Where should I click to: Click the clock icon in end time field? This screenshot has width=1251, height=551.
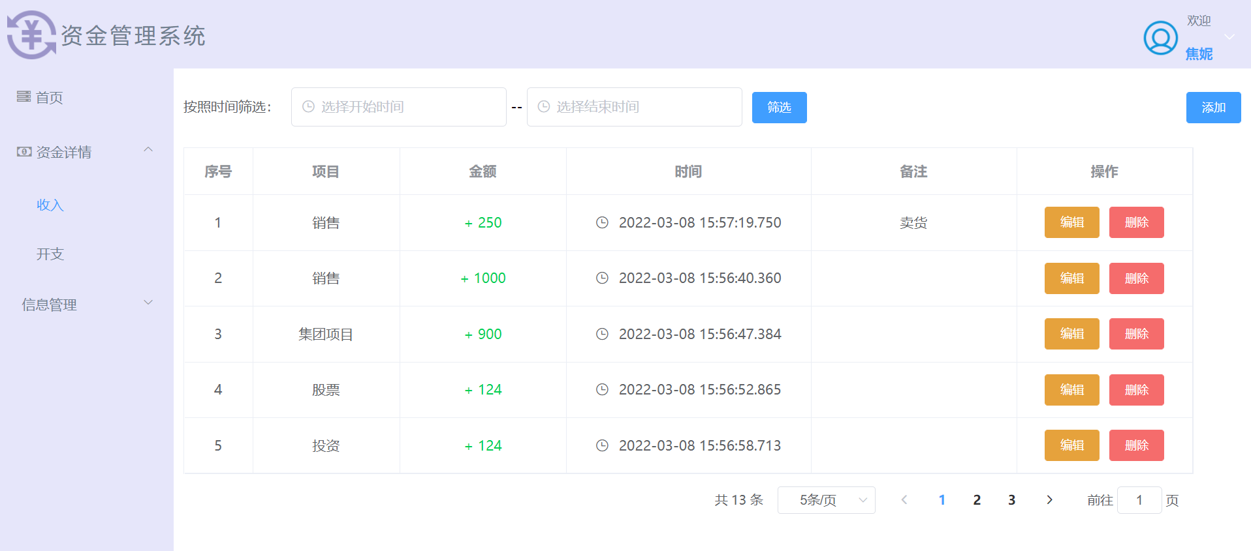click(x=543, y=106)
